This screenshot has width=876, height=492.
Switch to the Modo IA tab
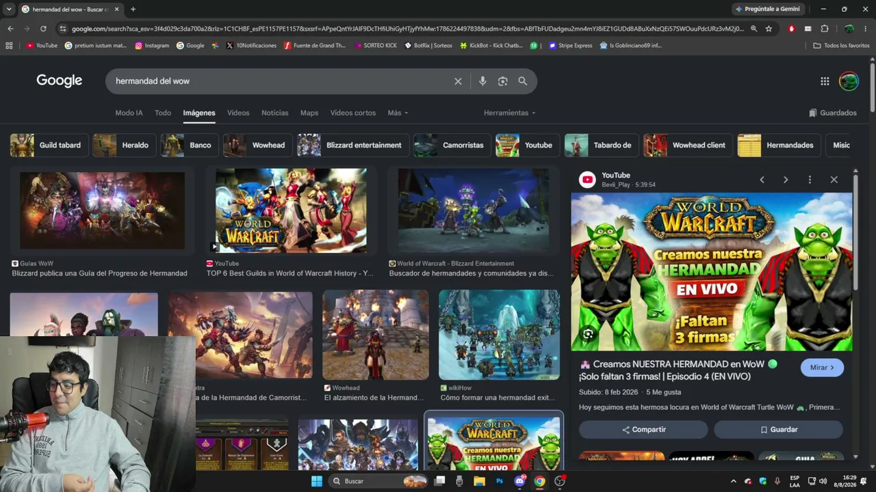(129, 113)
